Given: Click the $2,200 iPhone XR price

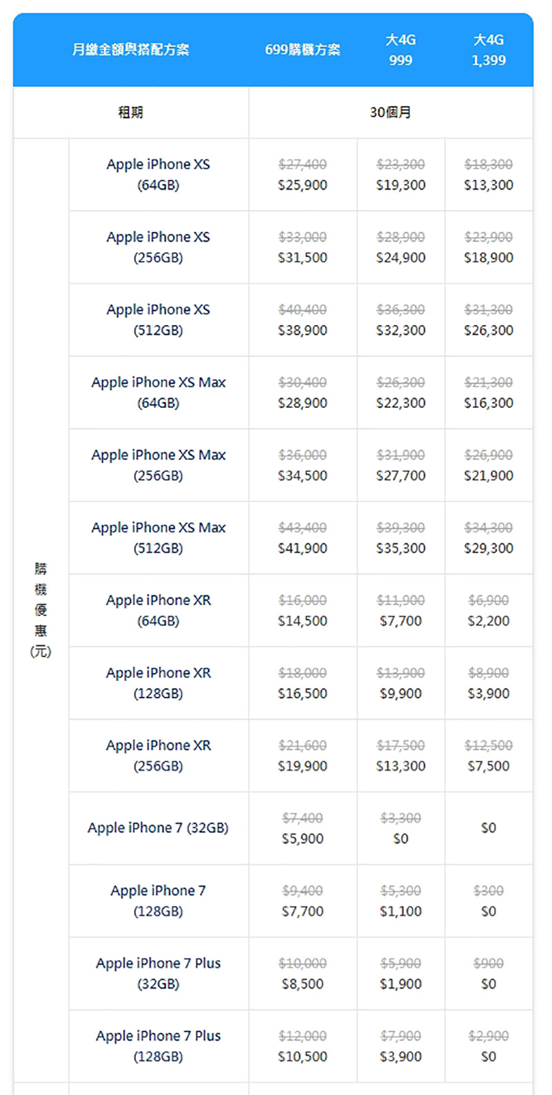Looking at the screenshot, I should pyautogui.click(x=489, y=621).
